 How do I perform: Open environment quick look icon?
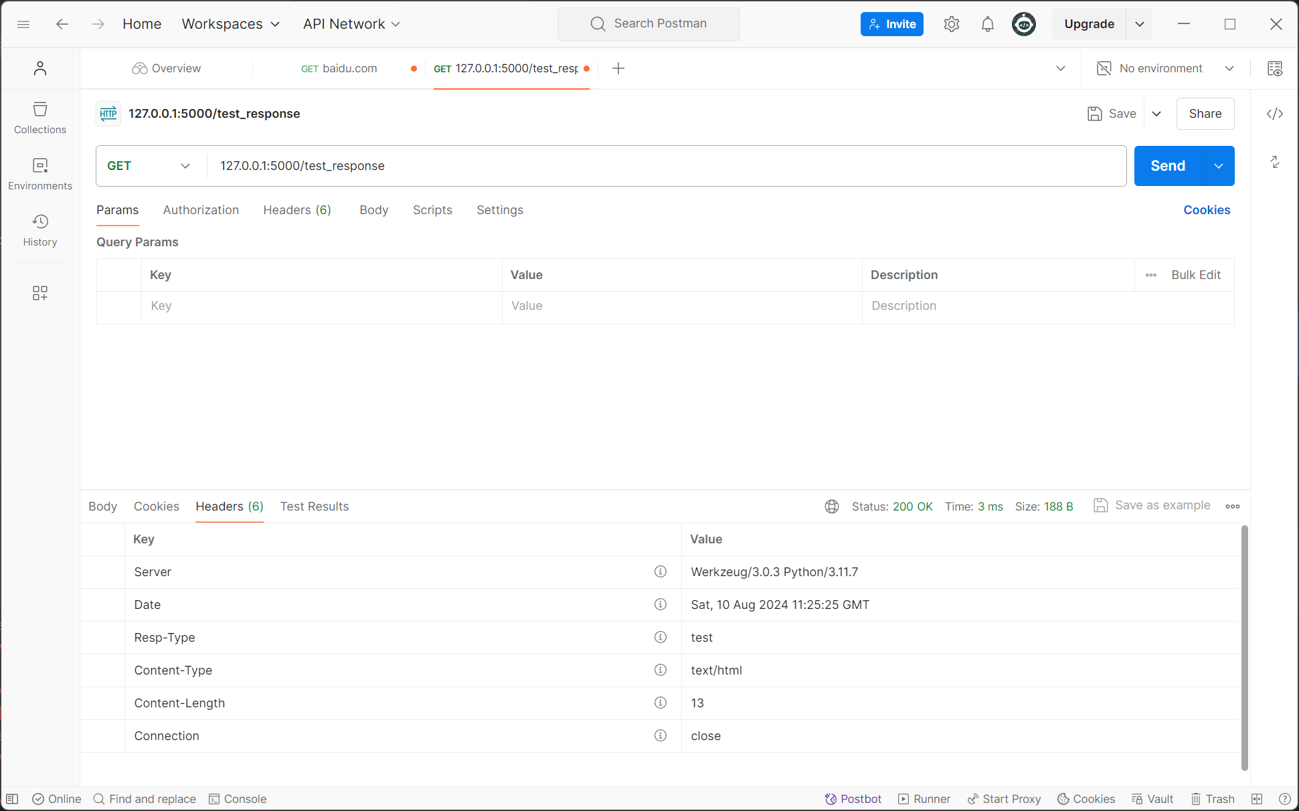click(x=1275, y=68)
